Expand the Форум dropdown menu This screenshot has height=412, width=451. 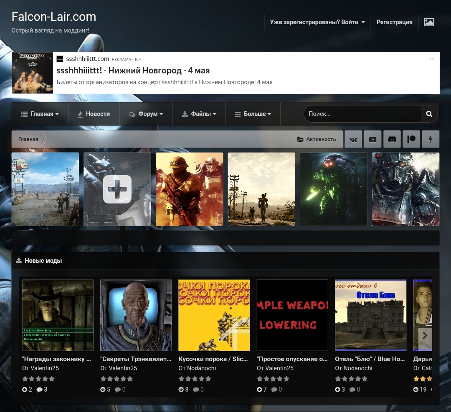pos(146,114)
